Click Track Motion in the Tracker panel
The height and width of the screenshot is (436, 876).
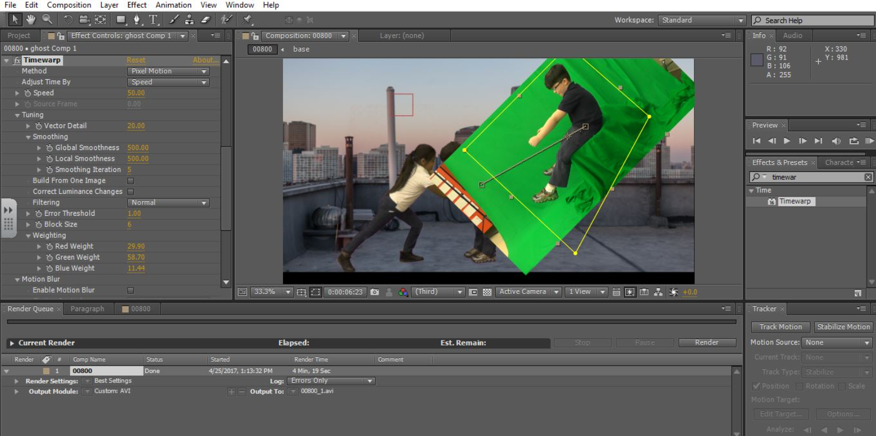click(x=780, y=326)
